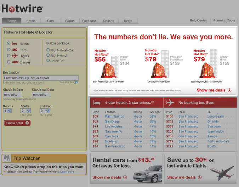Open the Los Angeles hotel deal

click(x=114, y=126)
